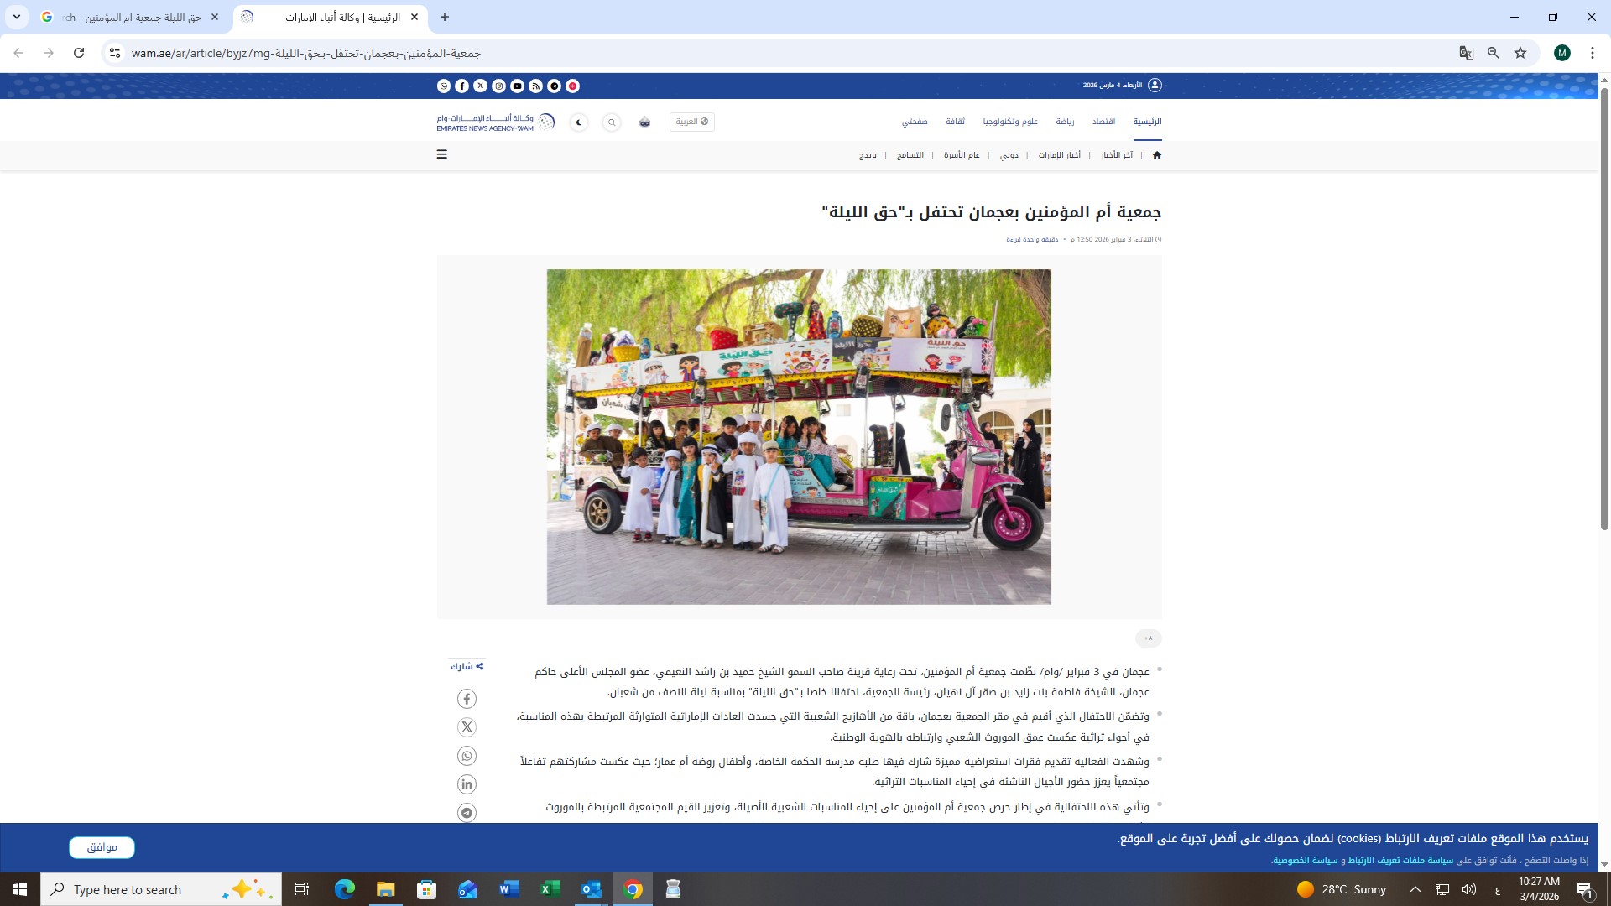This screenshot has width=1611, height=906.
Task: Open the العربية language dropdown
Action: click(x=692, y=122)
